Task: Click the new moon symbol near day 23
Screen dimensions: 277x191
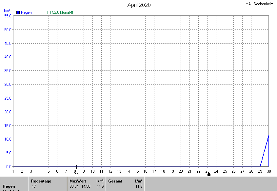Action: (x=209, y=175)
